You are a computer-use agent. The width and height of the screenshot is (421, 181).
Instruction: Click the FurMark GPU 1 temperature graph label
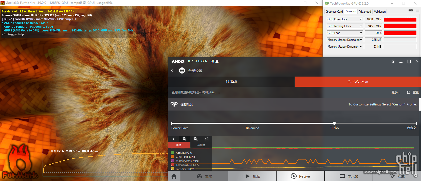[72, 151]
